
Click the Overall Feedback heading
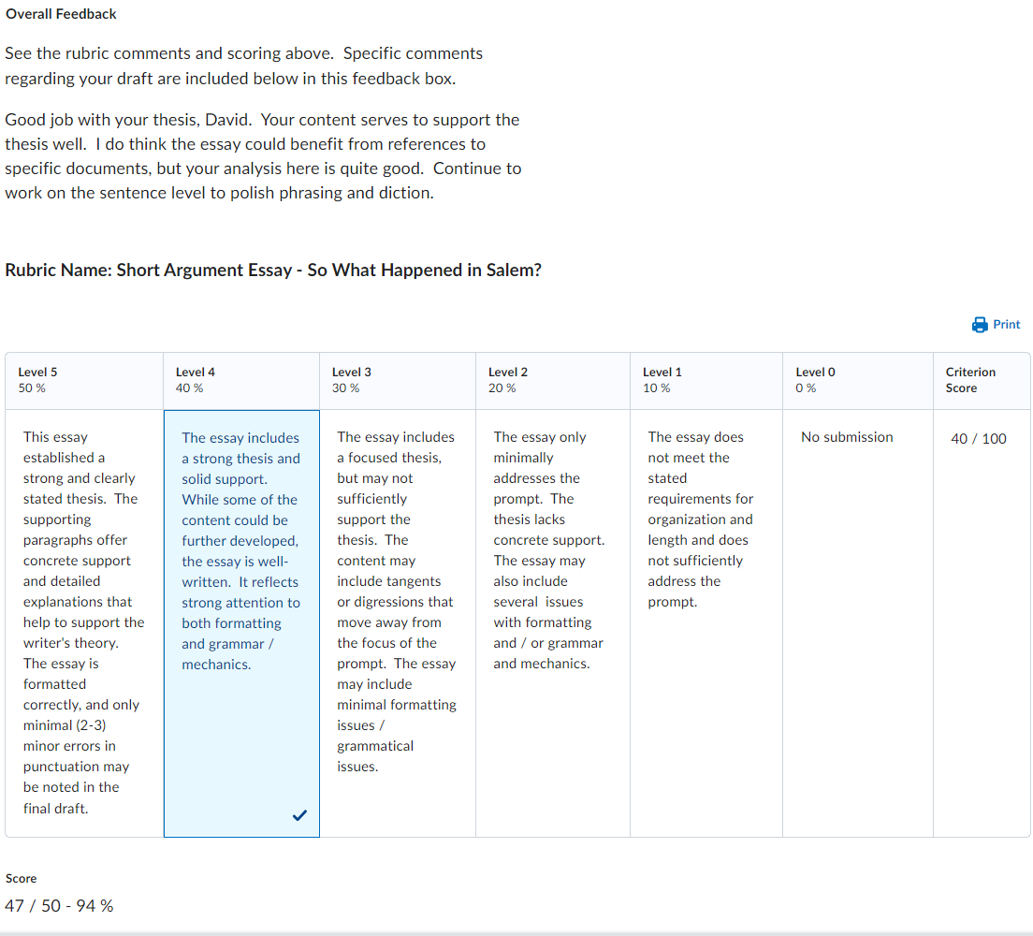point(61,13)
